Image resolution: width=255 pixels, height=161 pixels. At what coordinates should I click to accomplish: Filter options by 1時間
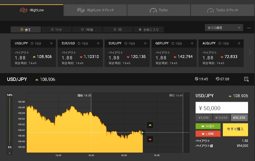(x=87, y=30)
